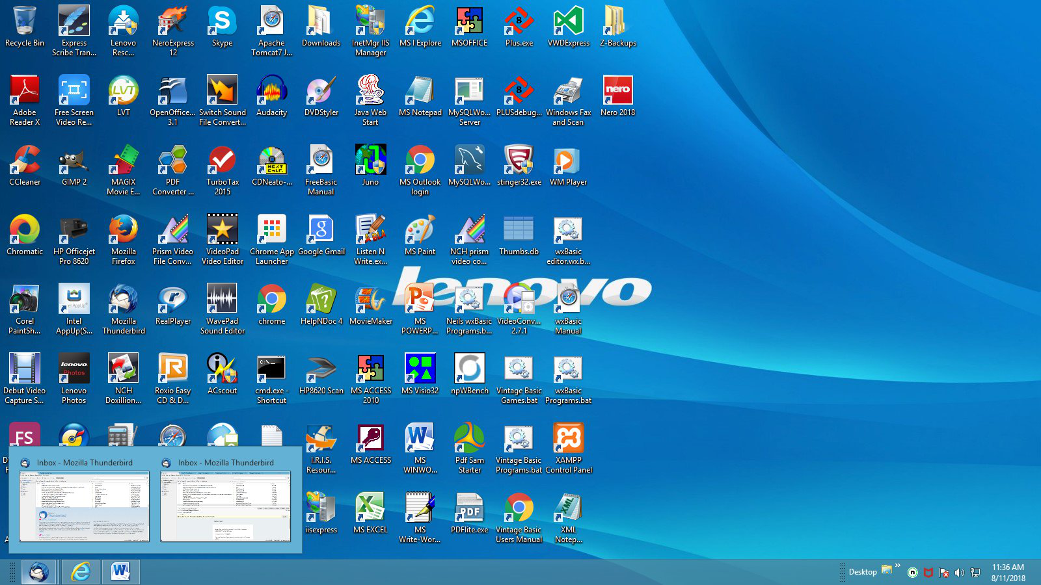Open the Google Gmail shortcut
The image size is (1041, 585).
321,236
